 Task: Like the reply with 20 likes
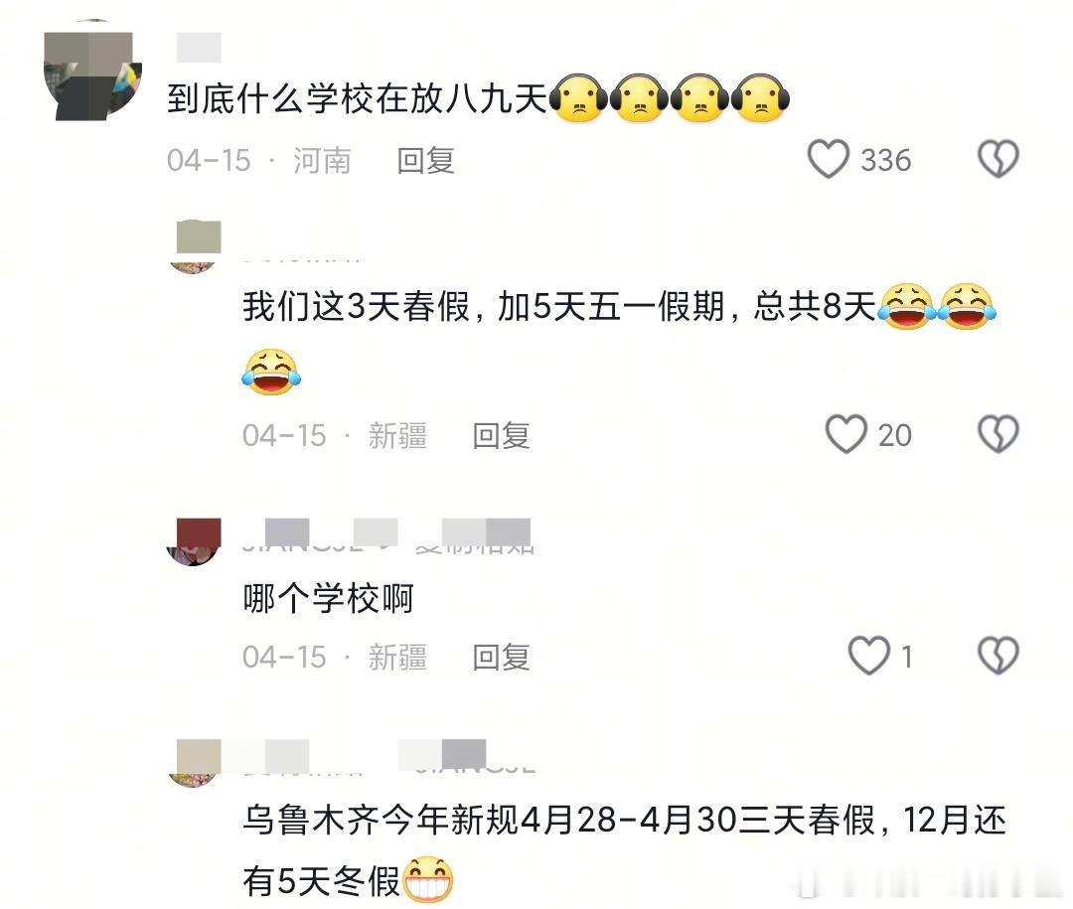846,434
